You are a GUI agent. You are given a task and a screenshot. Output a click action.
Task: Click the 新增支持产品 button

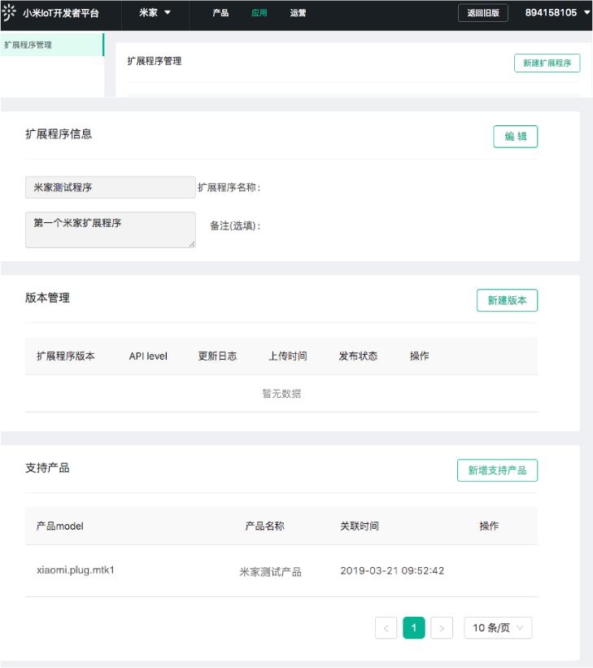[x=497, y=470]
